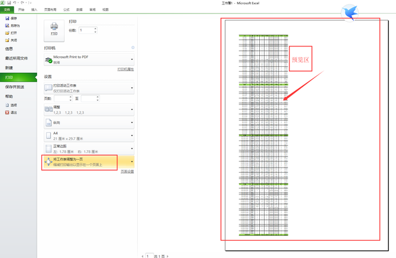Switch to 插入 insert ribbon tab
Image resolution: width=396 pixels, height=258 pixels.
point(35,10)
